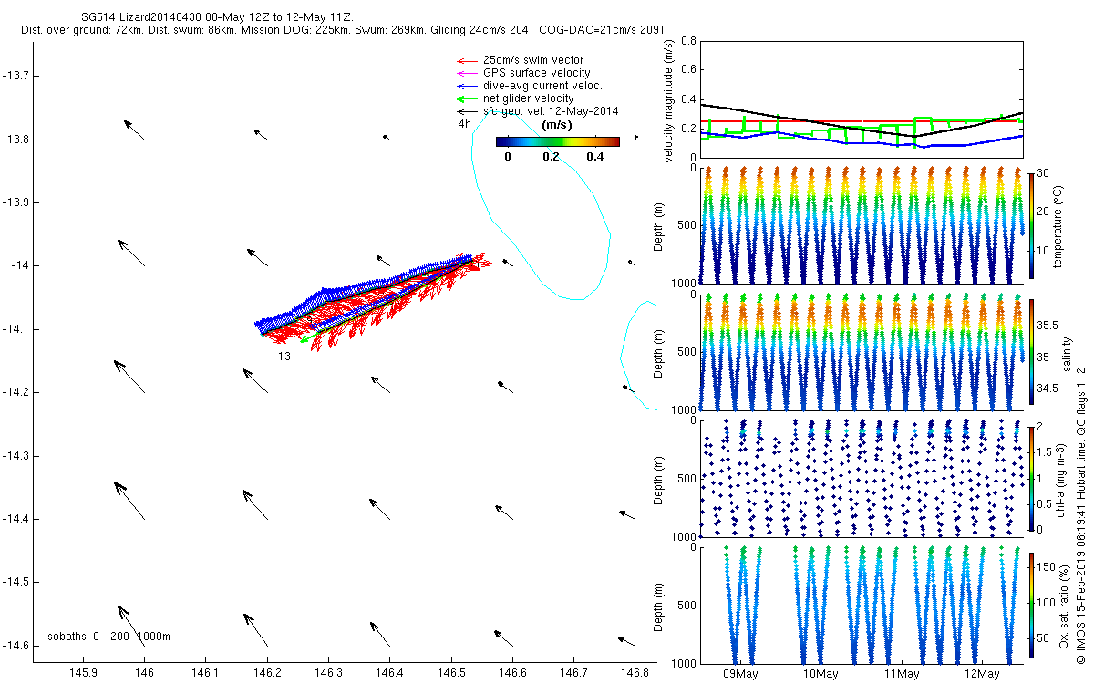Click the Ox. sat. ratio colorbar
Viewport: 1094px width, 684px height.
click(x=1031, y=605)
